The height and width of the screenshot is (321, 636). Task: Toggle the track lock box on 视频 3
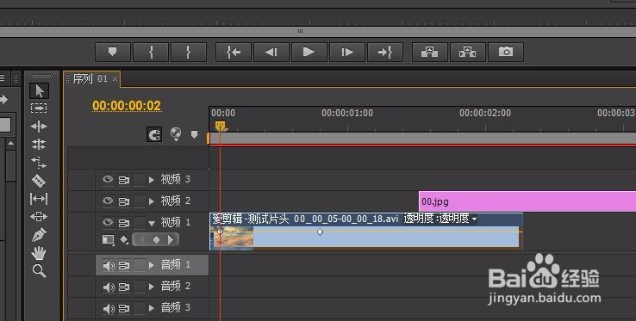(140, 180)
